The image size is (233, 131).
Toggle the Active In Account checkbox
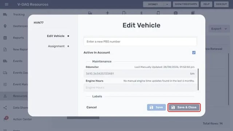click(x=194, y=52)
